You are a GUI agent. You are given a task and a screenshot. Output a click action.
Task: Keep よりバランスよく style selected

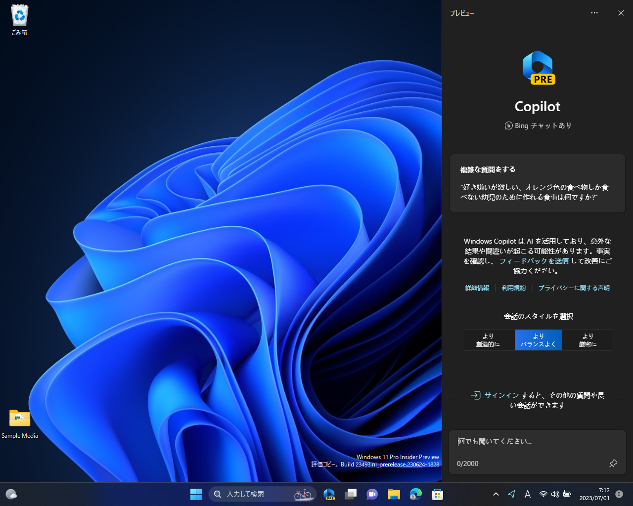(x=539, y=340)
